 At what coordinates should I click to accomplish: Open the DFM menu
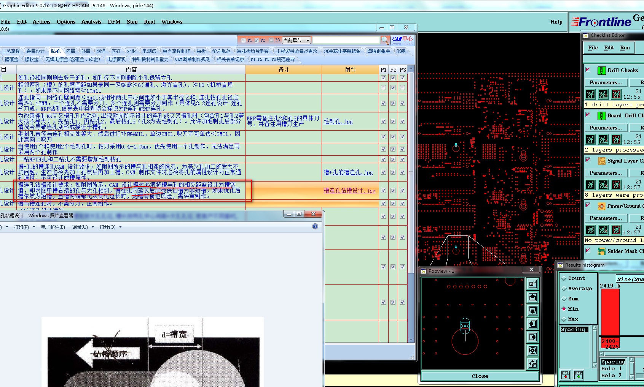click(x=114, y=22)
